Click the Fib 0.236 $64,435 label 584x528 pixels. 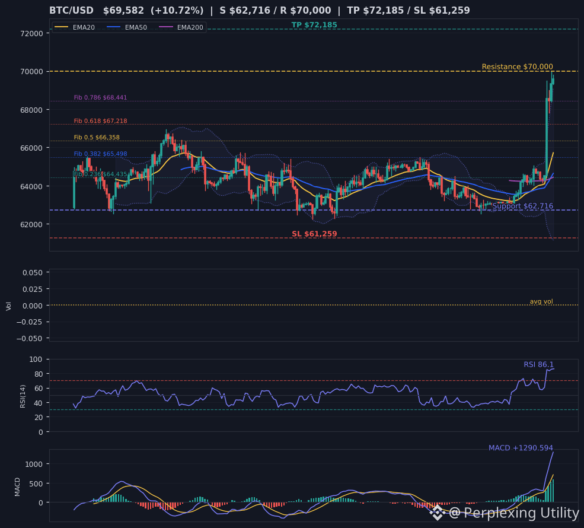pos(100,174)
